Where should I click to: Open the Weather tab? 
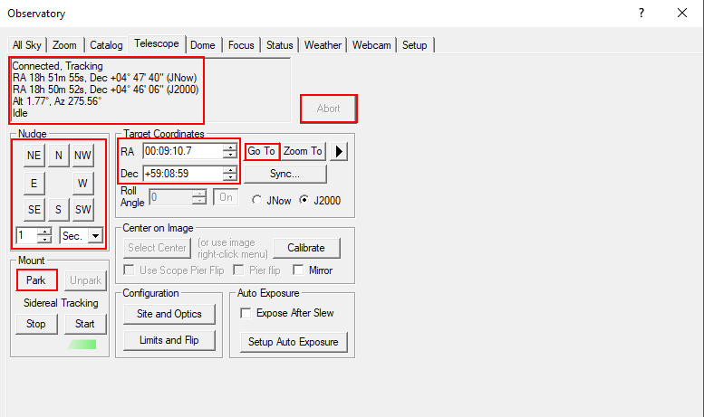pos(323,45)
